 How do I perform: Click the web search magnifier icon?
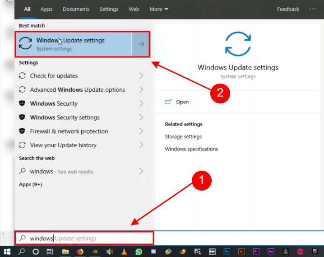(22, 171)
